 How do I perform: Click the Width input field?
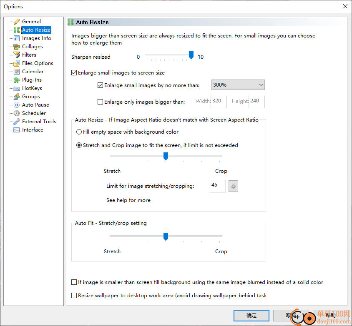[x=219, y=102]
